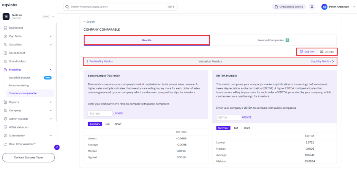The width and height of the screenshot is (357, 169).
Task: Click the Onboarding Drafts document icon
Action: (276, 7)
